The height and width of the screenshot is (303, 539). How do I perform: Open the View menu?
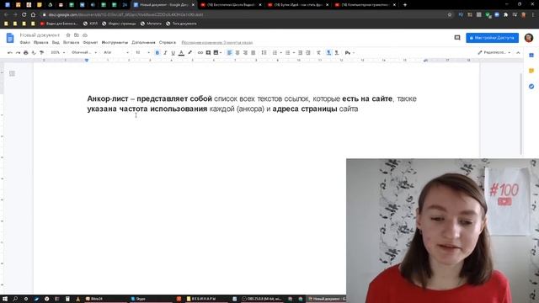[x=56, y=42]
